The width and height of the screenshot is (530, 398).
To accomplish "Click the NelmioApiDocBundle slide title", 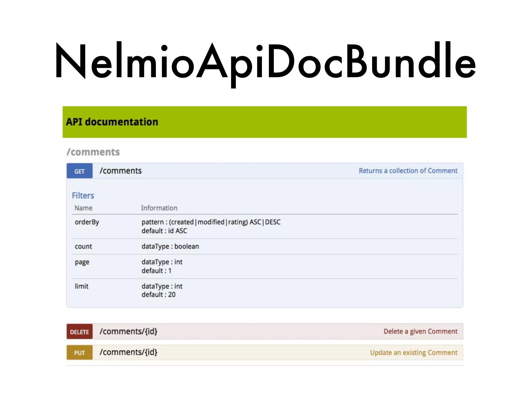I will pos(265,62).
